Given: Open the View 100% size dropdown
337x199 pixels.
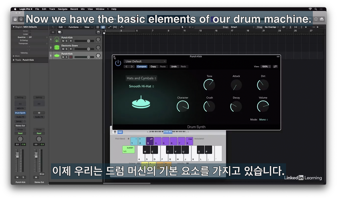Looking at the screenshot, I should (x=266, y=67).
